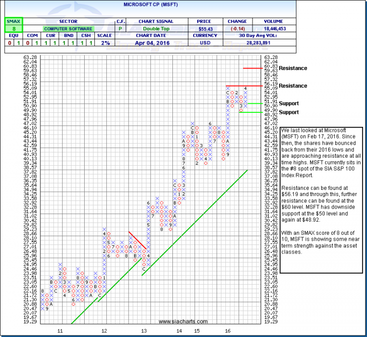
Task: Click the C.F. indicator letter P
Action: click(120, 29)
